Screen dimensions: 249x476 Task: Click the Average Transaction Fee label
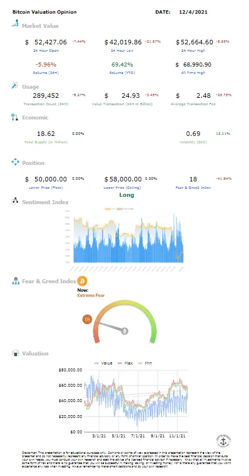193,104
